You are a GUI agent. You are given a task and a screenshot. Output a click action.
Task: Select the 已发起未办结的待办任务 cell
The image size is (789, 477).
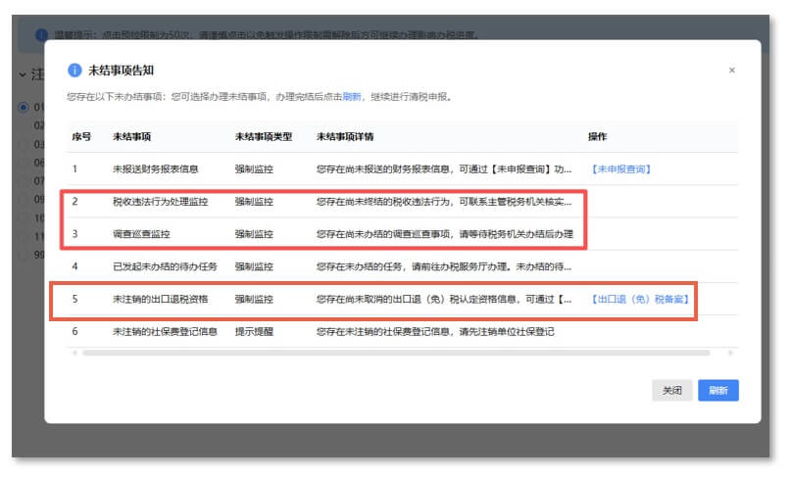[x=165, y=266]
